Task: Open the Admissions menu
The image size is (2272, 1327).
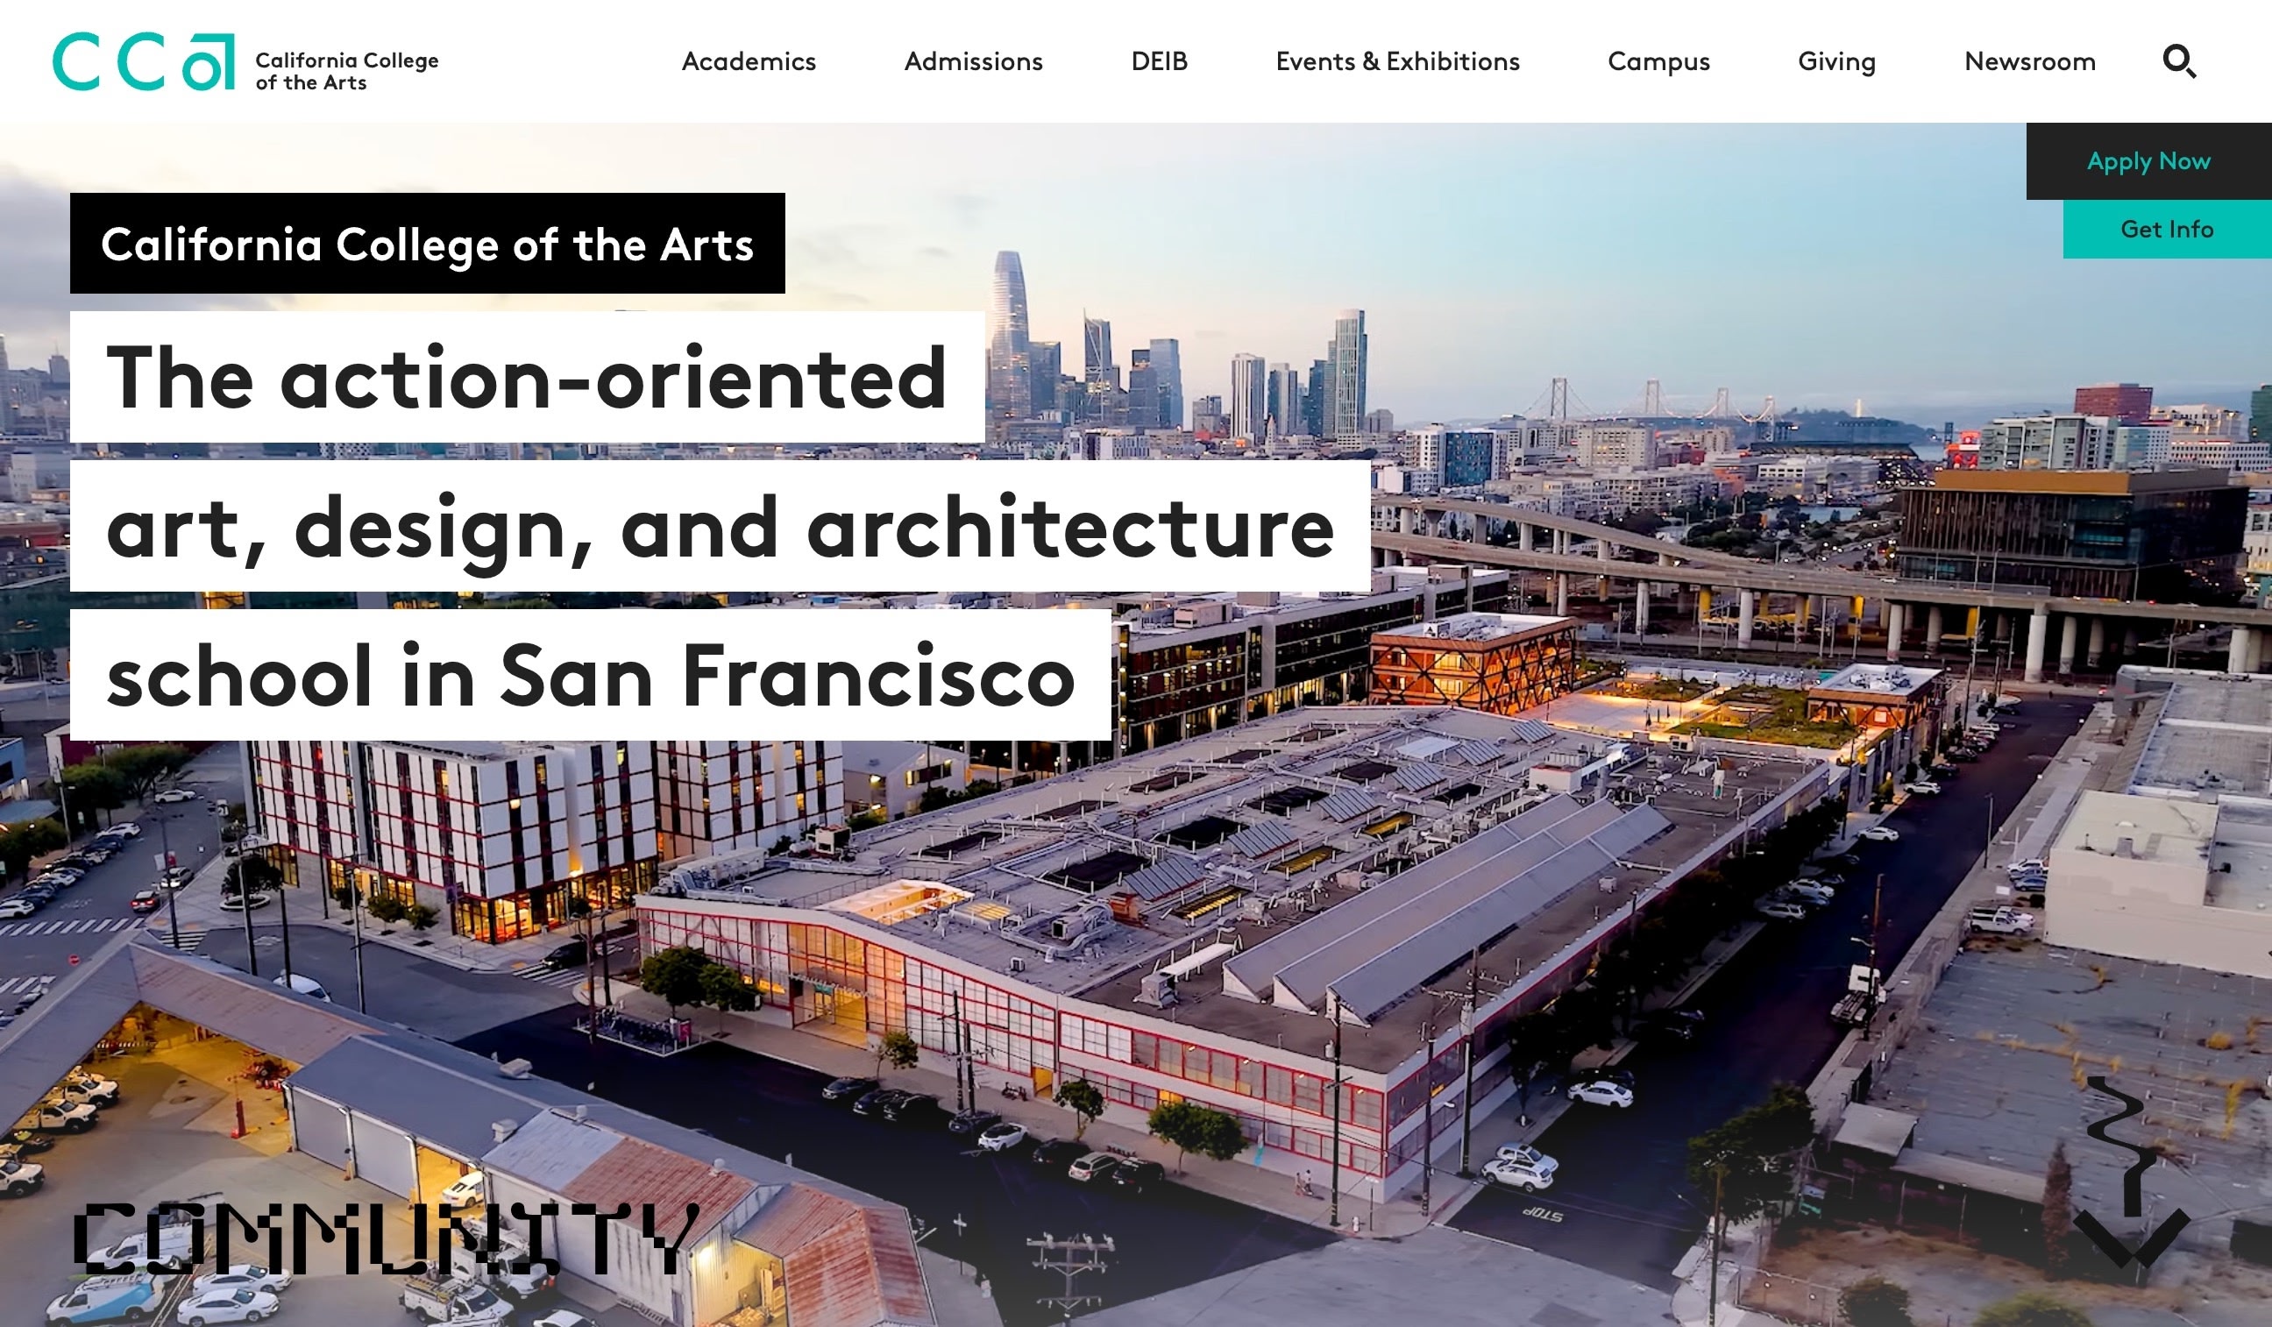Action: pyautogui.click(x=974, y=61)
